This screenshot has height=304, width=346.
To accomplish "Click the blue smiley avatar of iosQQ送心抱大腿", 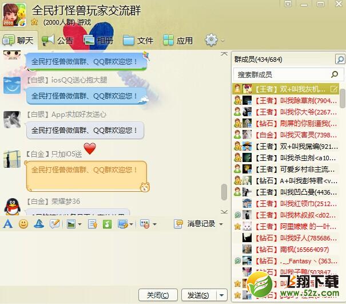I will point(12,85).
